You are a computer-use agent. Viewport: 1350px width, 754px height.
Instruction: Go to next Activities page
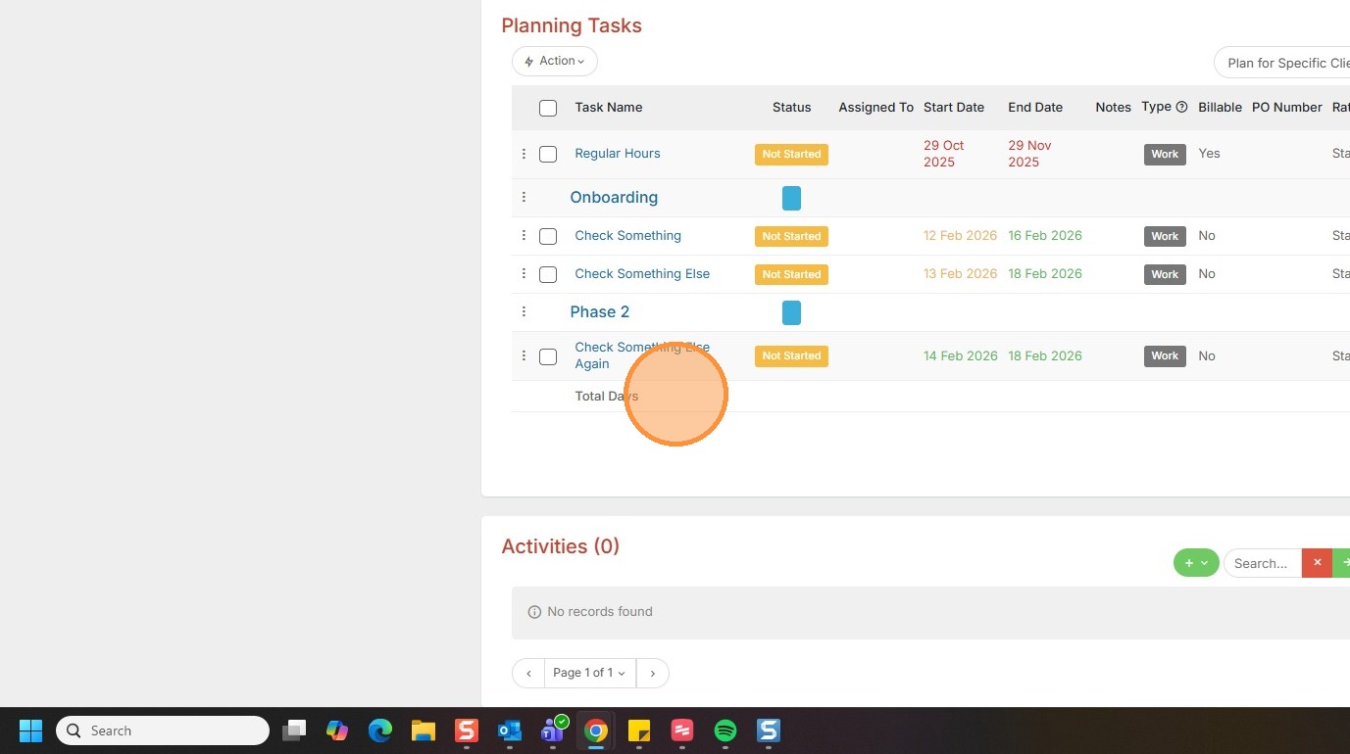click(653, 673)
